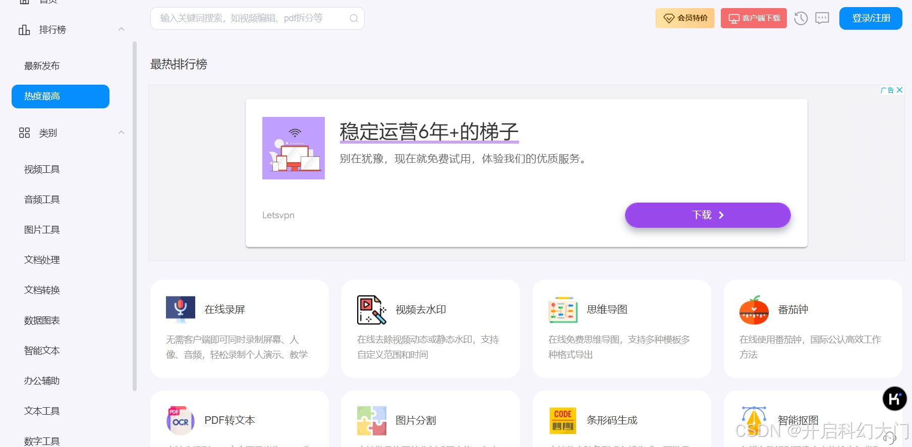The image size is (912, 447).
Task: Click the 思维导图 card title
Action: pos(607,309)
